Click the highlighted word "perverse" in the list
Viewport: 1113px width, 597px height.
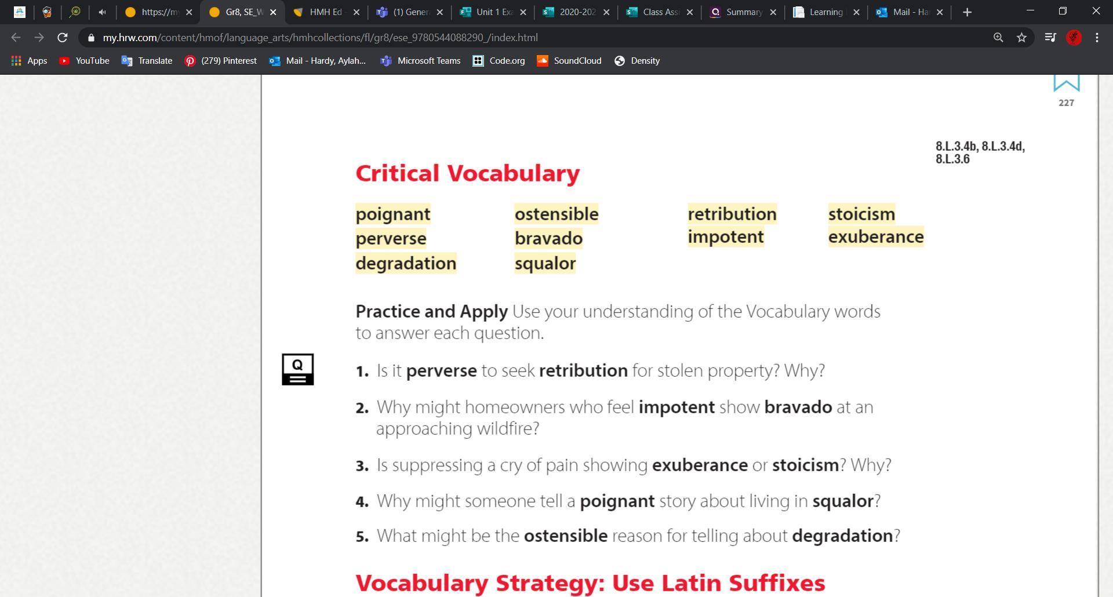tap(391, 239)
